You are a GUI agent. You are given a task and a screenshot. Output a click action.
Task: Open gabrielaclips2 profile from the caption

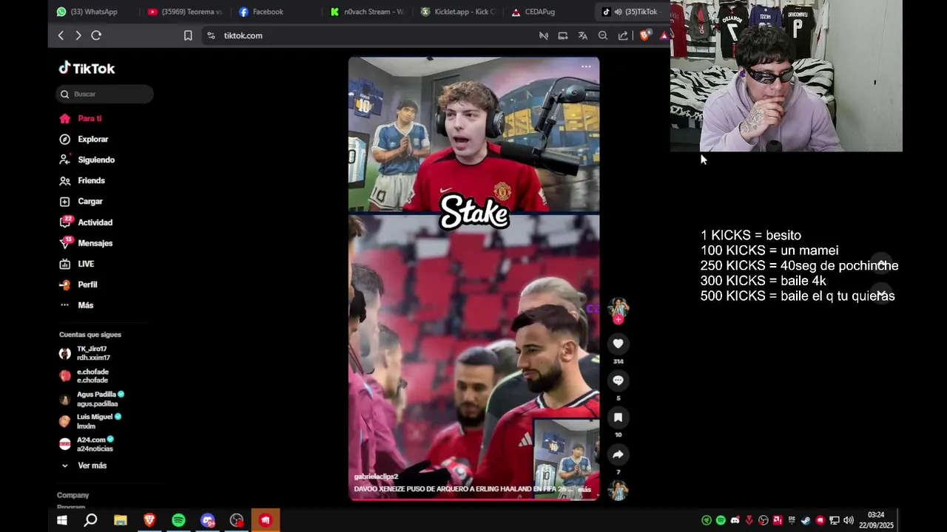[x=376, y=477]
